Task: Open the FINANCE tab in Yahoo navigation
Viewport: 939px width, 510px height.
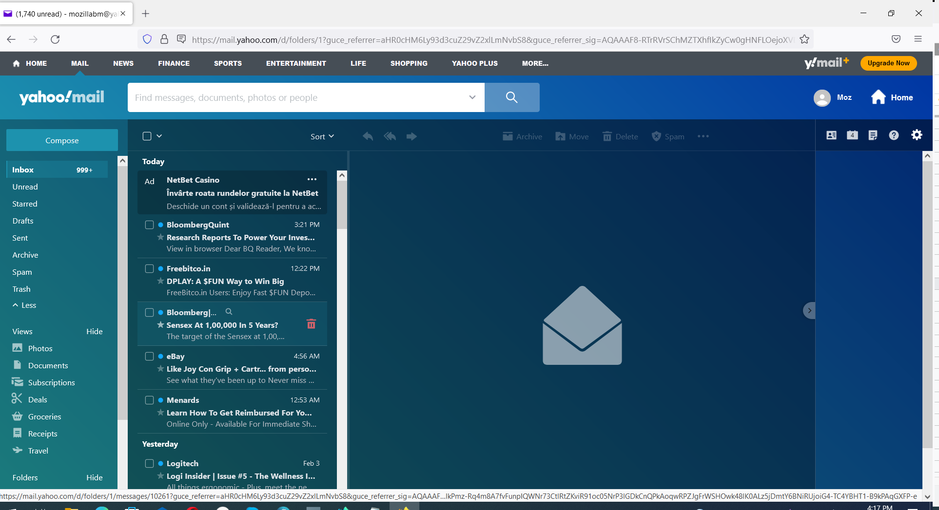Action: tap(174, 63)
